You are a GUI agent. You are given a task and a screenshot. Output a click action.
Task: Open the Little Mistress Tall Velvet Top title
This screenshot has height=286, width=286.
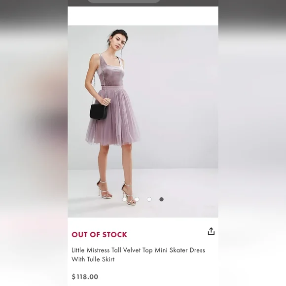pyautogui.click(x=138, y=254)
